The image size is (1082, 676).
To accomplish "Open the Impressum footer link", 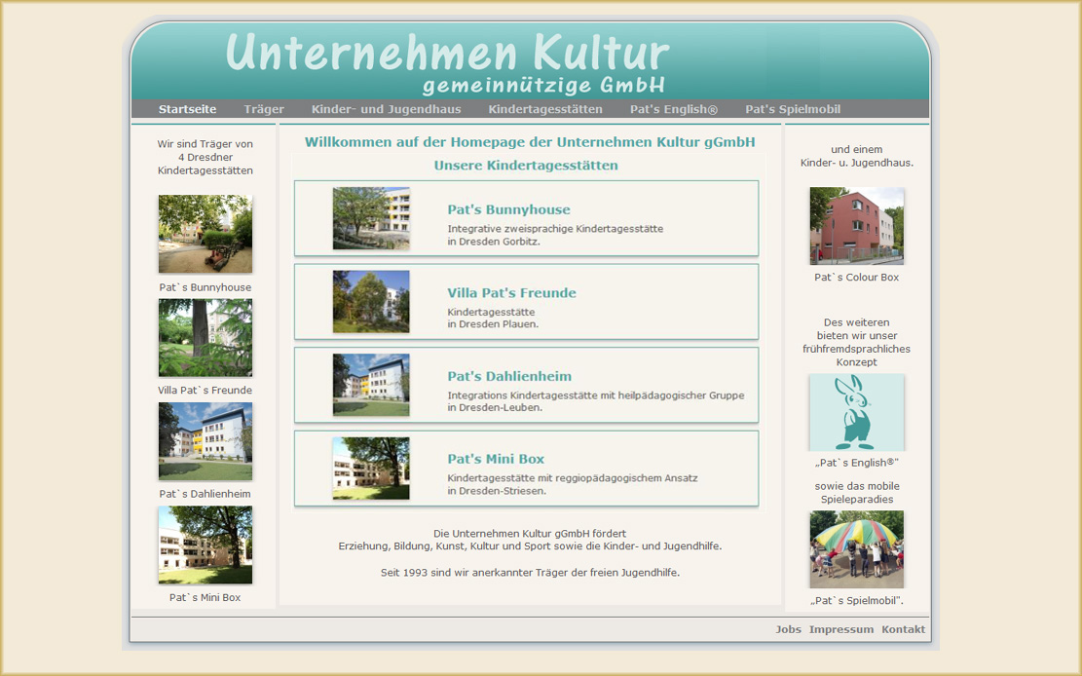I will (x=841, y=629).
